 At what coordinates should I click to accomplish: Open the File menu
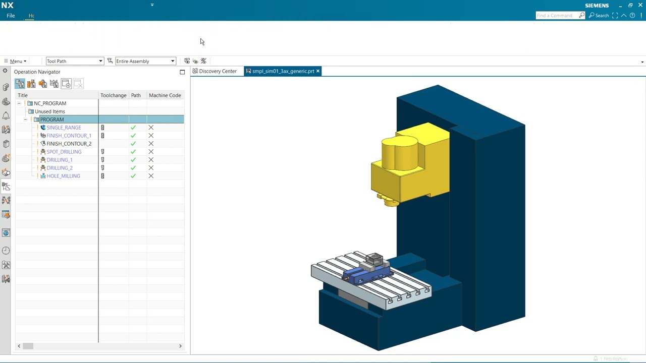coord(11,16)
